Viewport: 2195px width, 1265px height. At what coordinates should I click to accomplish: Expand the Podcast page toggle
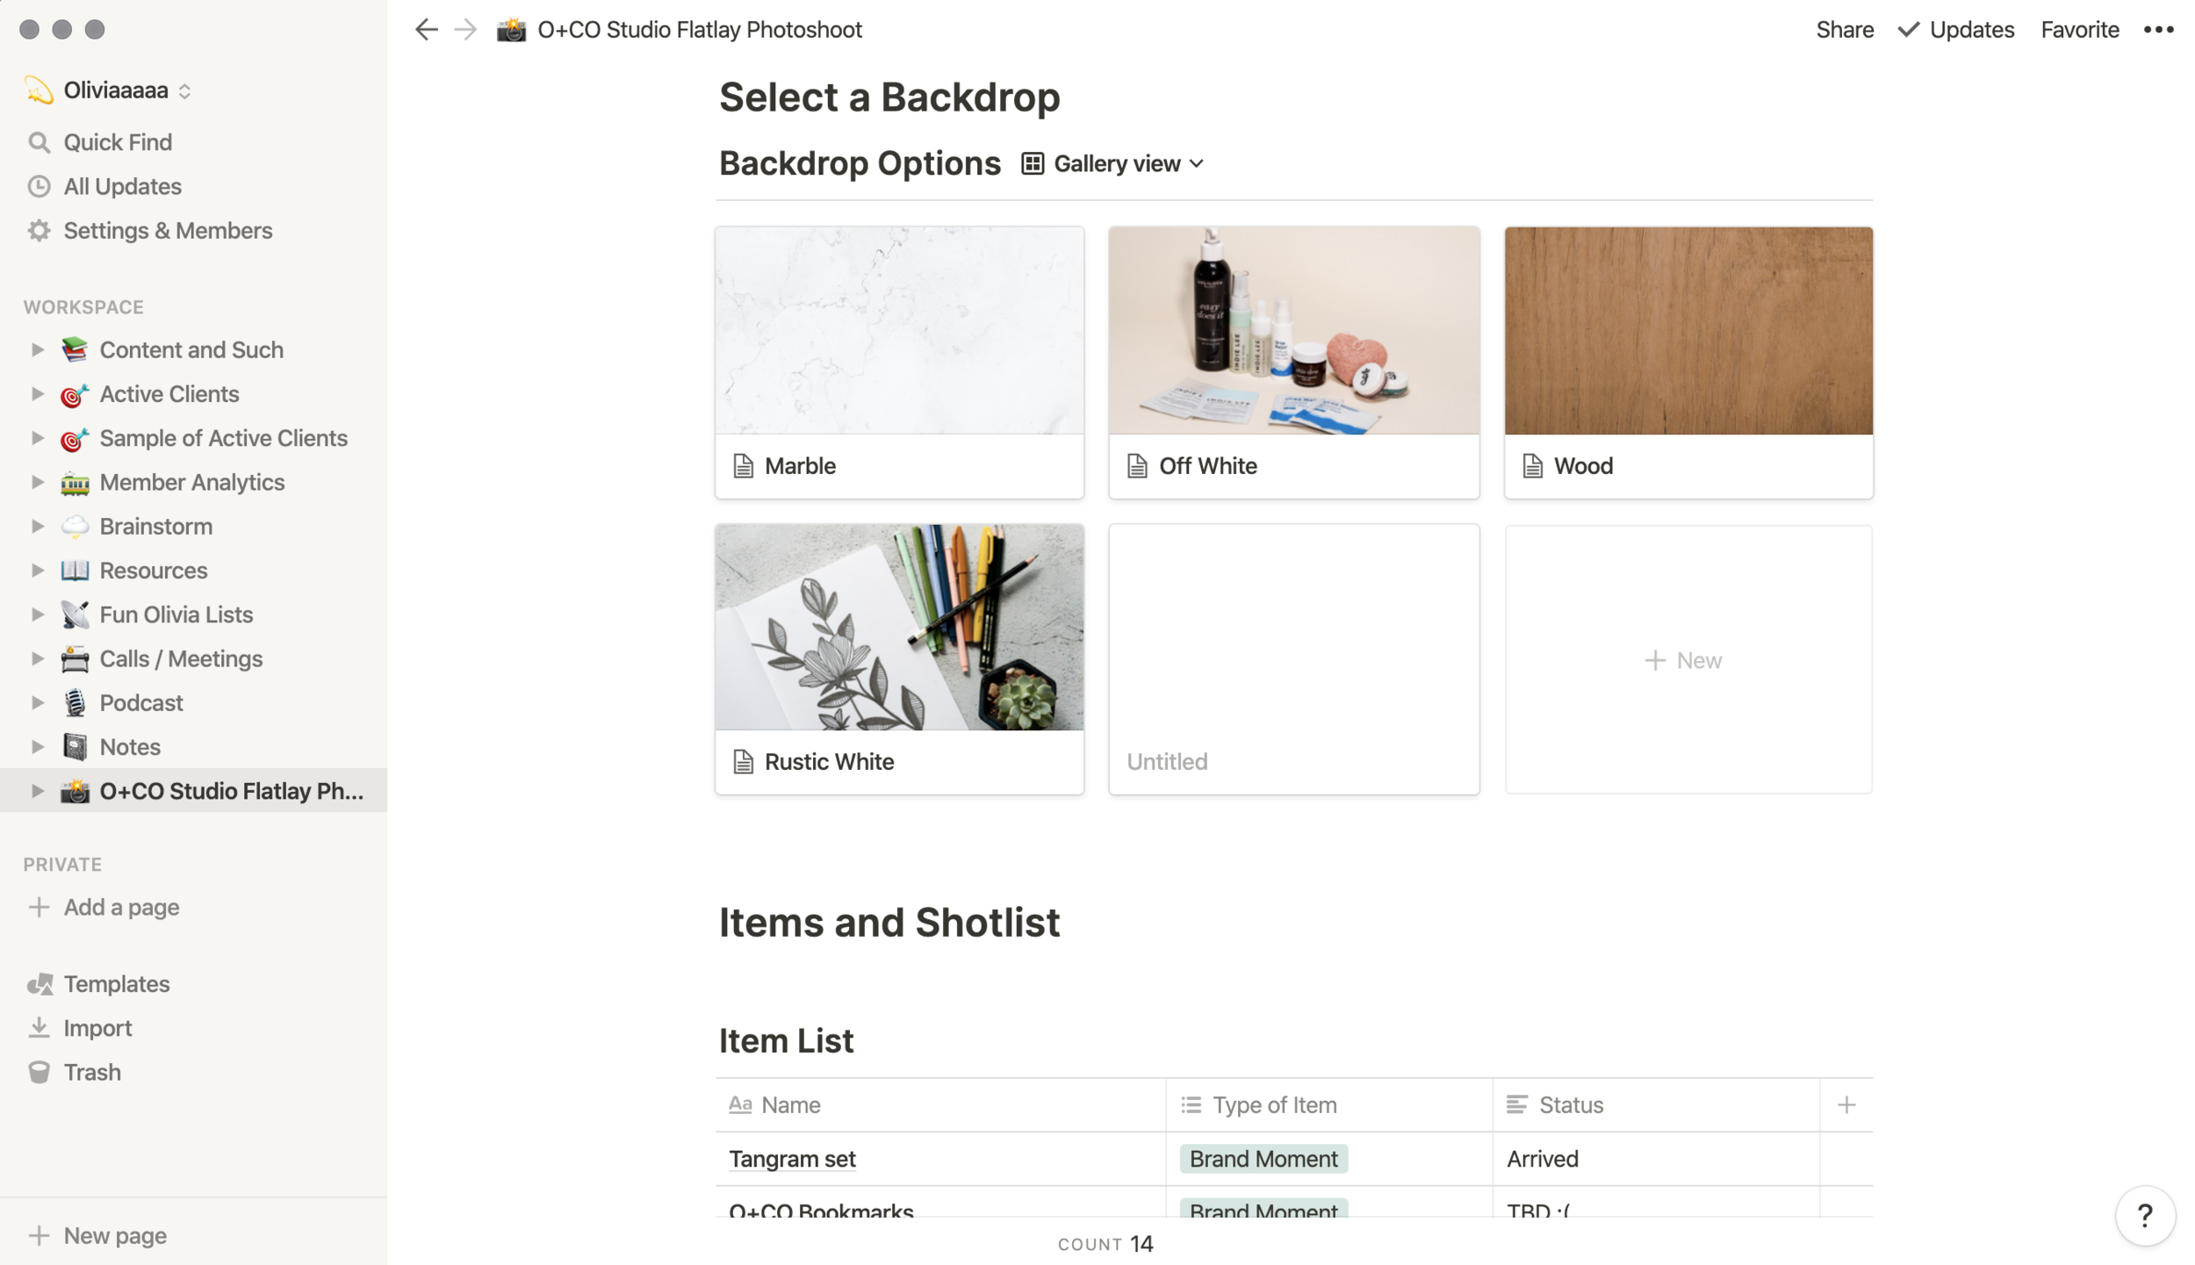(37, 702)
